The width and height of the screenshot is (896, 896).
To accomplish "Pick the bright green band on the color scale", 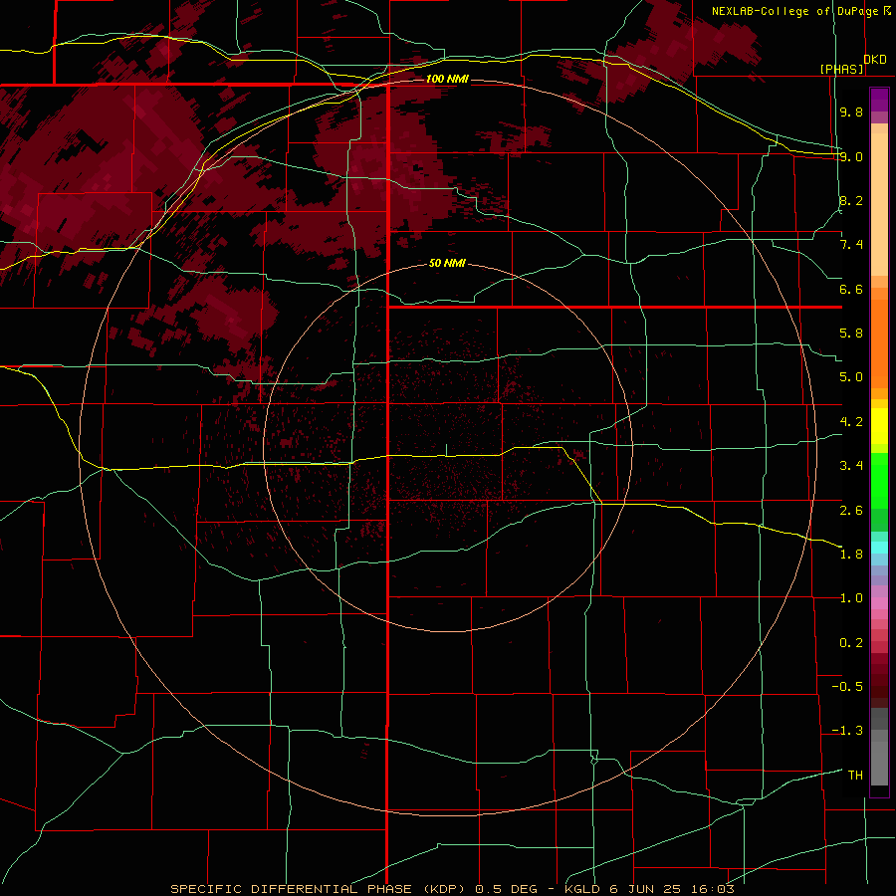I will (879, 480).
